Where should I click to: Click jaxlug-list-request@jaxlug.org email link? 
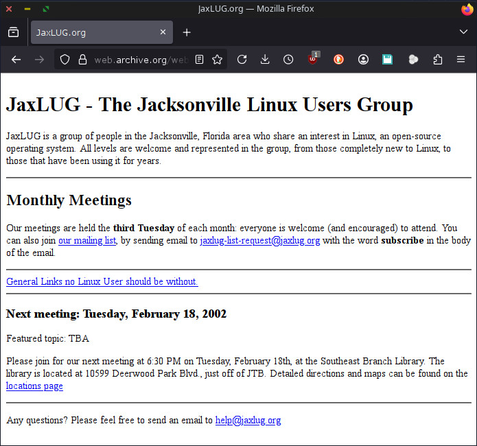click(x=260, y=241)
